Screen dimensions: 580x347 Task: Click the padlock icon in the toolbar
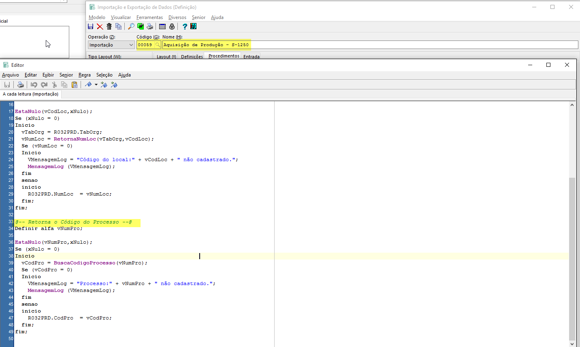point(172,27)
